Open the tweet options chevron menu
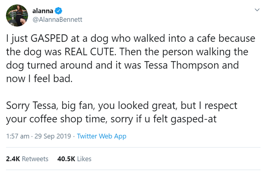The height and width of the screenshot is (171, 267). point(256,11)
